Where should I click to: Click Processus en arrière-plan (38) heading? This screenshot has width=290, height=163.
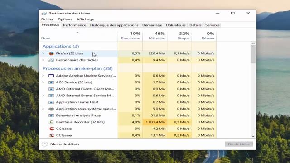click(77, 68)
